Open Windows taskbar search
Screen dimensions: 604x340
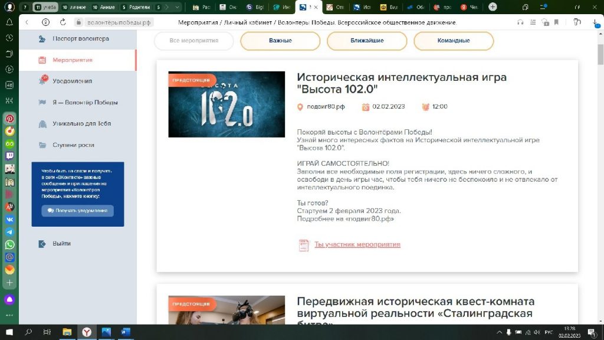[28, 332]
